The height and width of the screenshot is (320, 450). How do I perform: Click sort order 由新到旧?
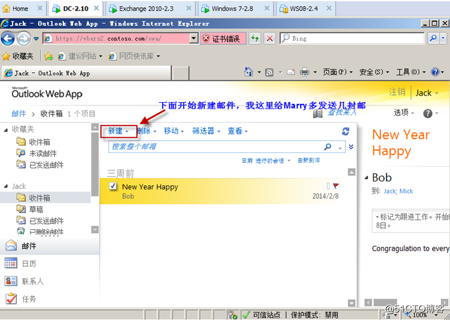308,160
